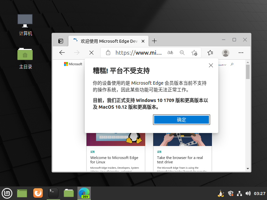Screen dimensions: 267x200
Task: Close the unsupported platform dialog
Action: [x=211, y=65]
